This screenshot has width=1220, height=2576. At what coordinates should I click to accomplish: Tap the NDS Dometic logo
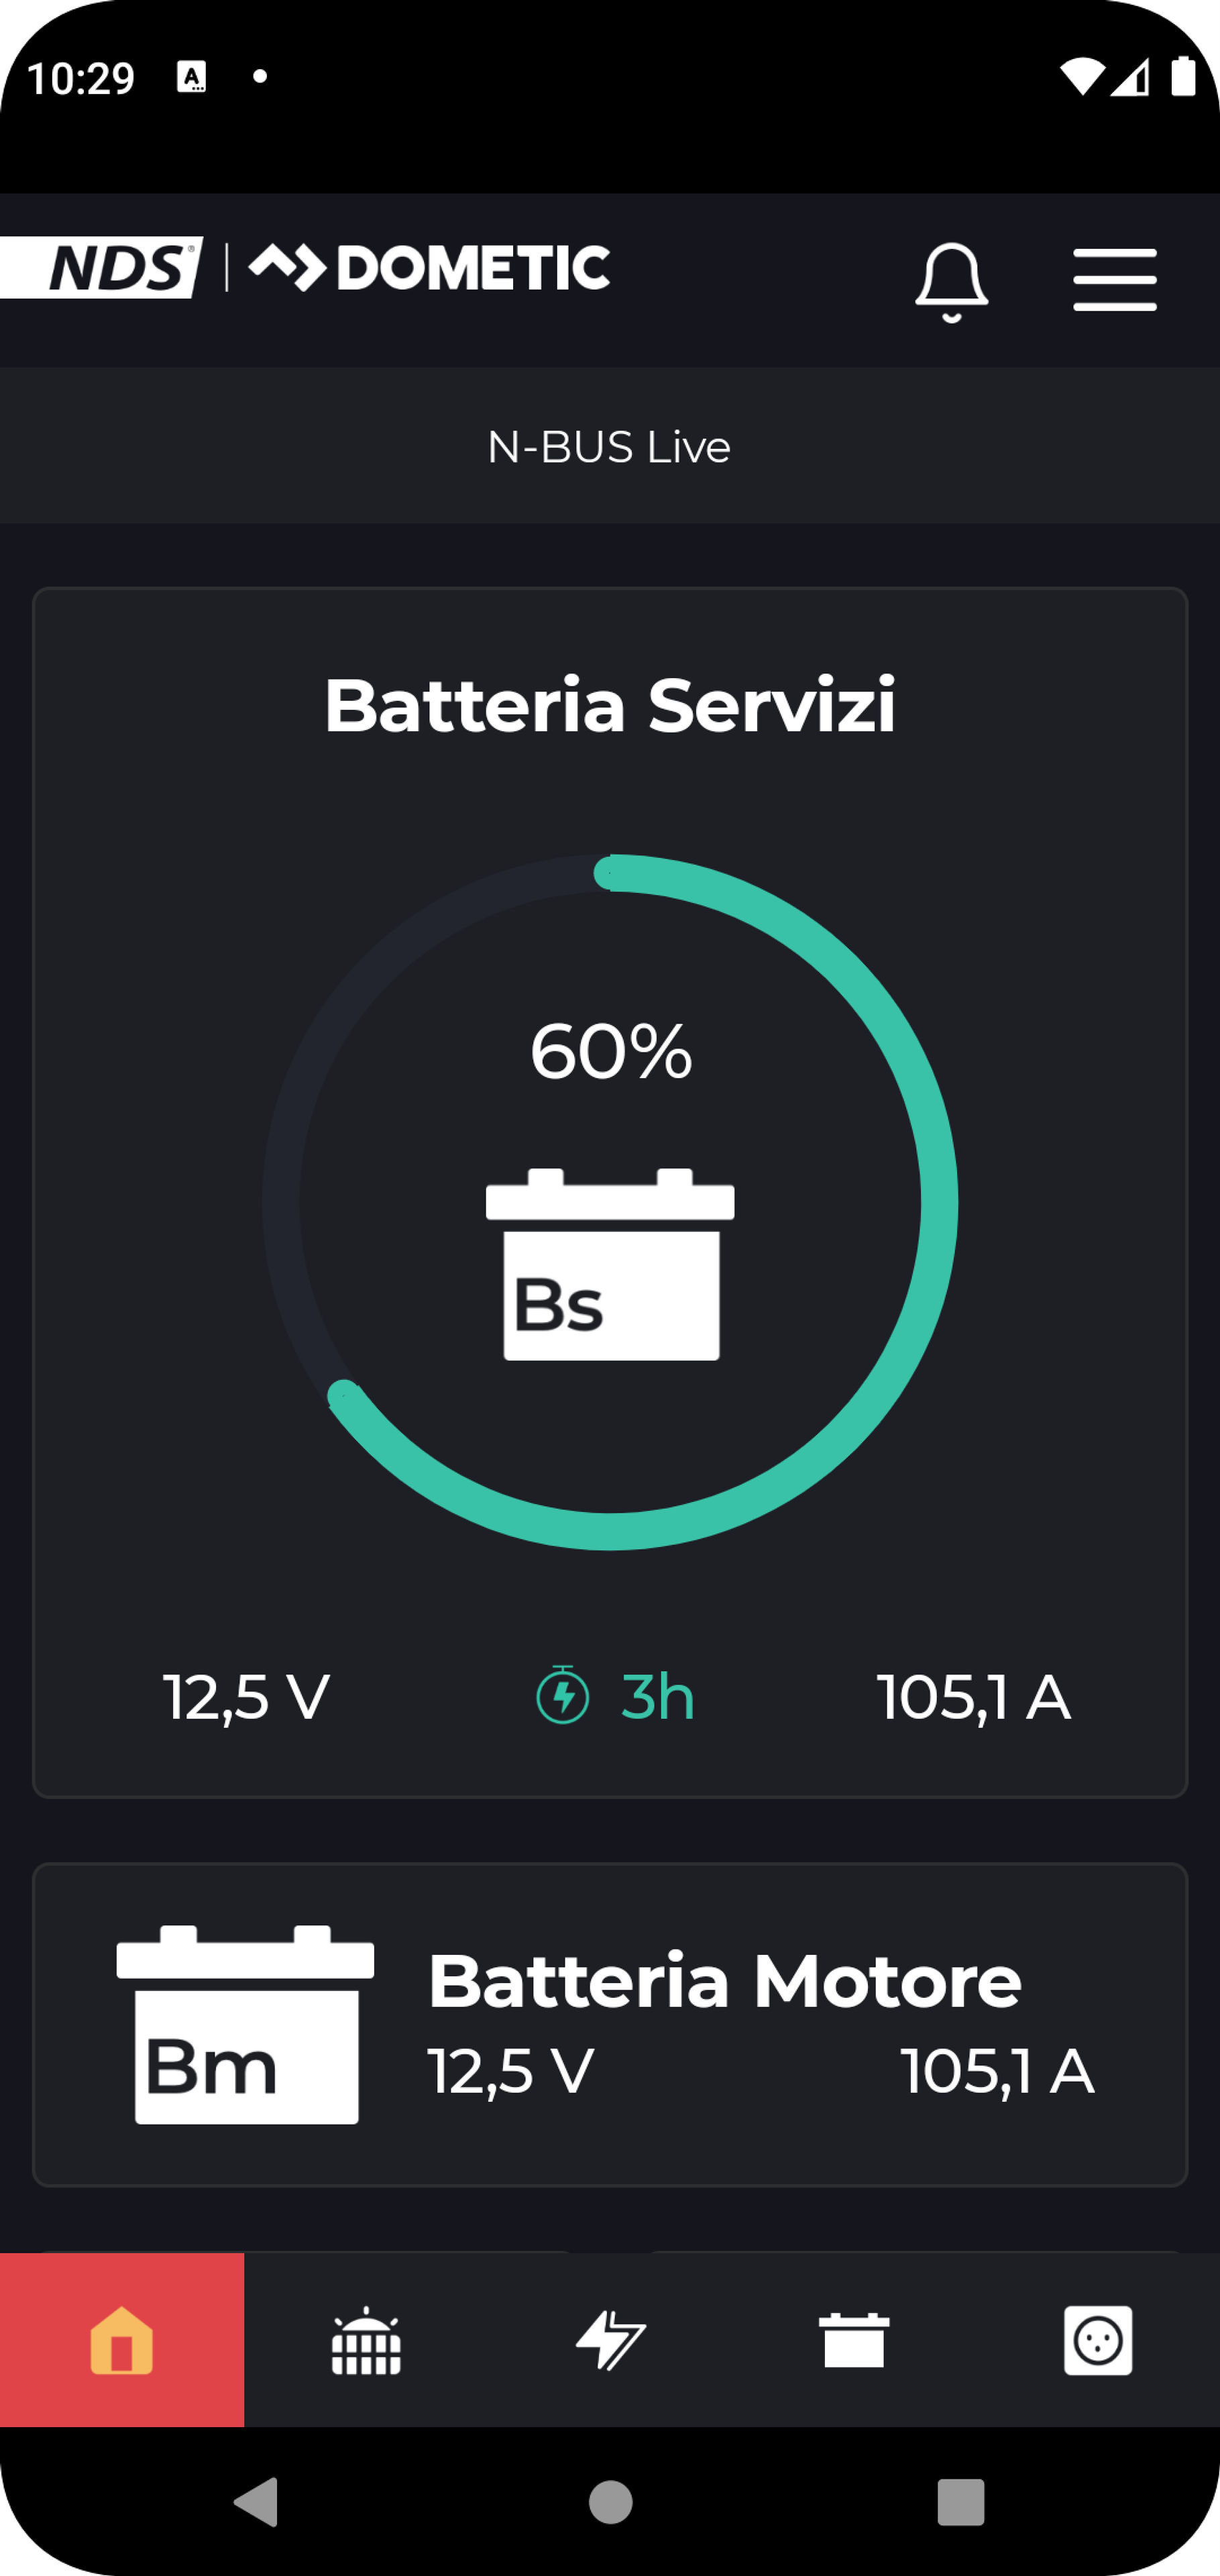click(305, 268)
